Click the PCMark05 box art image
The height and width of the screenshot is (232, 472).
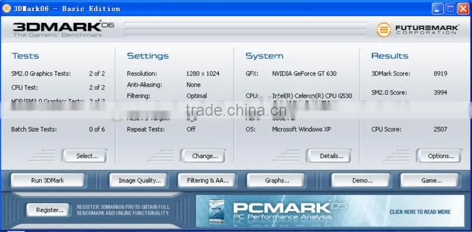click(x=217, y=211)
